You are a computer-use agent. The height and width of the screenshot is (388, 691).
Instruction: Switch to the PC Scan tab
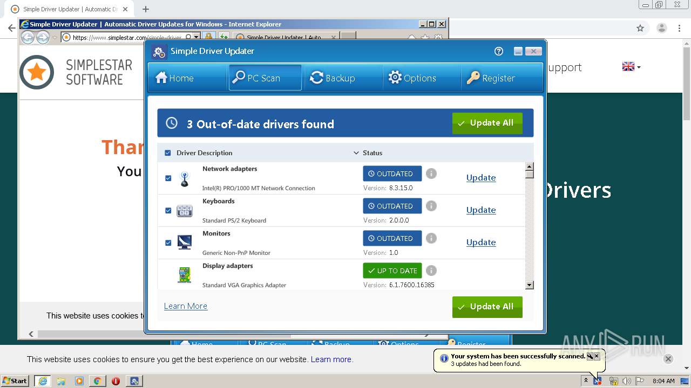[265, 78]
